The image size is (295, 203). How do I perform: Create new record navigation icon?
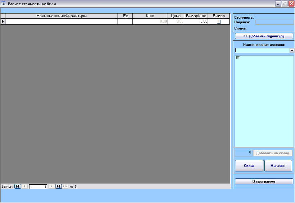[x=65, y=186]
